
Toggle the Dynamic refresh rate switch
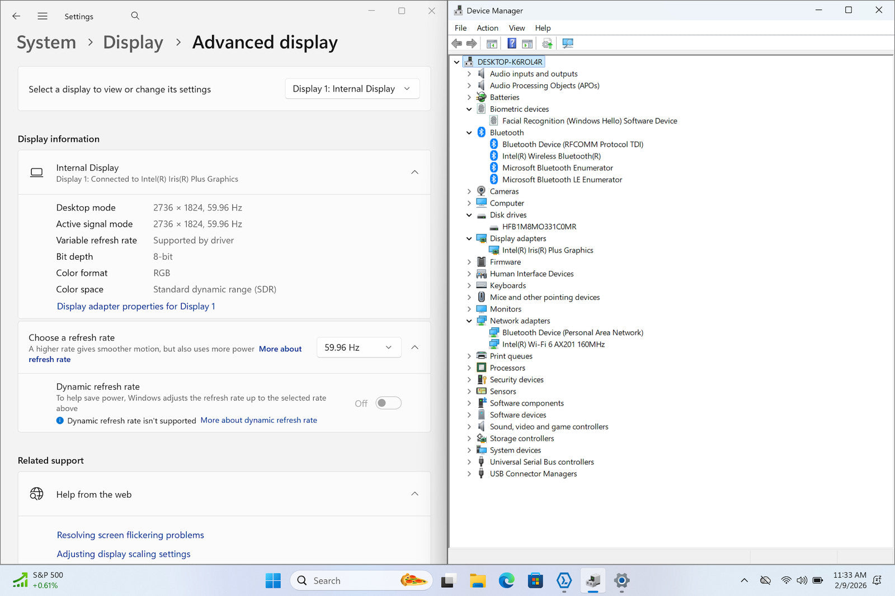(x=388, y=403)
